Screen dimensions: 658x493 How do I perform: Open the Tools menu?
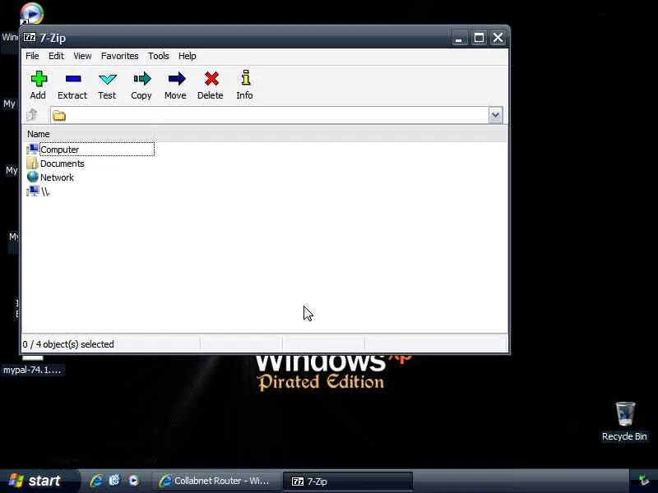point(158,56)
